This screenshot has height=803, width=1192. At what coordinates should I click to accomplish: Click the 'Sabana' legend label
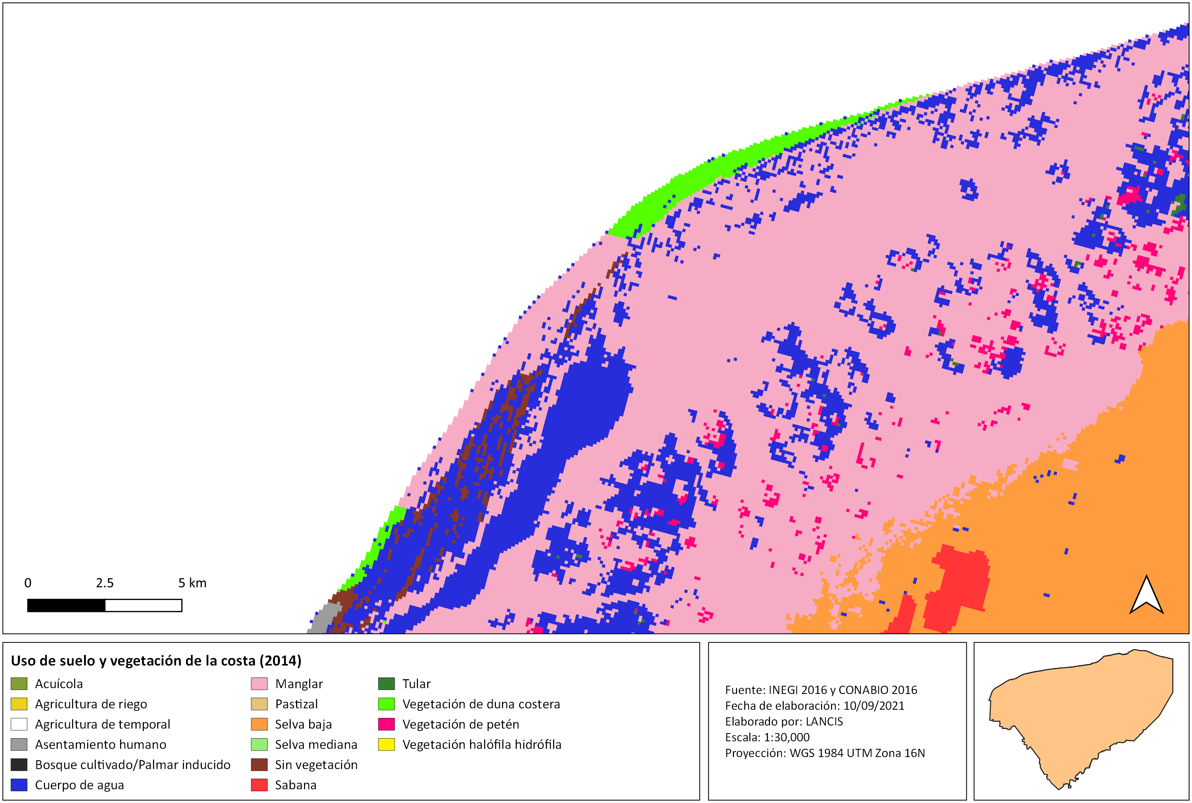(x=296, y=785)
